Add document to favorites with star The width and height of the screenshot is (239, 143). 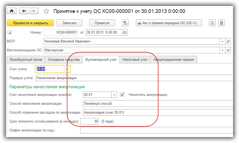[46, 11]
